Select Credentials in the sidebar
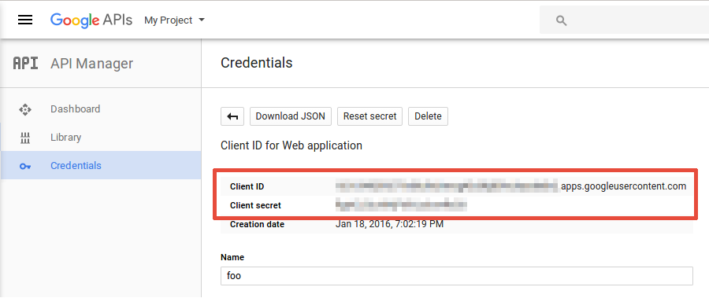Image resolution: width=709 pixels, height=298 pixels. coord(101,165)
